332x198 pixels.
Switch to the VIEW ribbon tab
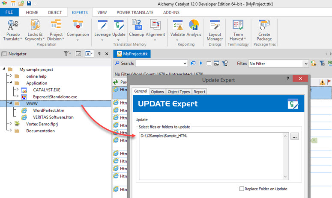[102, 12]
